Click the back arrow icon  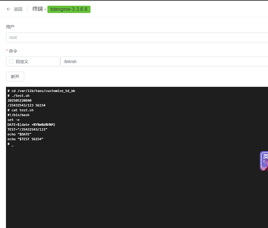pyautogui.click(x=8, y=9)
